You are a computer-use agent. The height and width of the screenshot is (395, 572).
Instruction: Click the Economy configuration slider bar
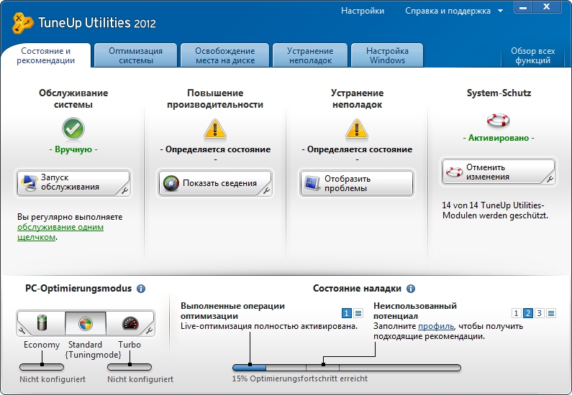pos(42,366)
